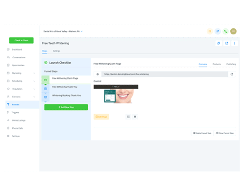Open Triggers from the sidebar

coord(15,113)
